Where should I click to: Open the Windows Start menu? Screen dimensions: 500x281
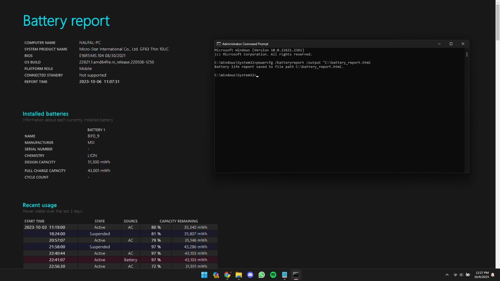tap(204, 275)
